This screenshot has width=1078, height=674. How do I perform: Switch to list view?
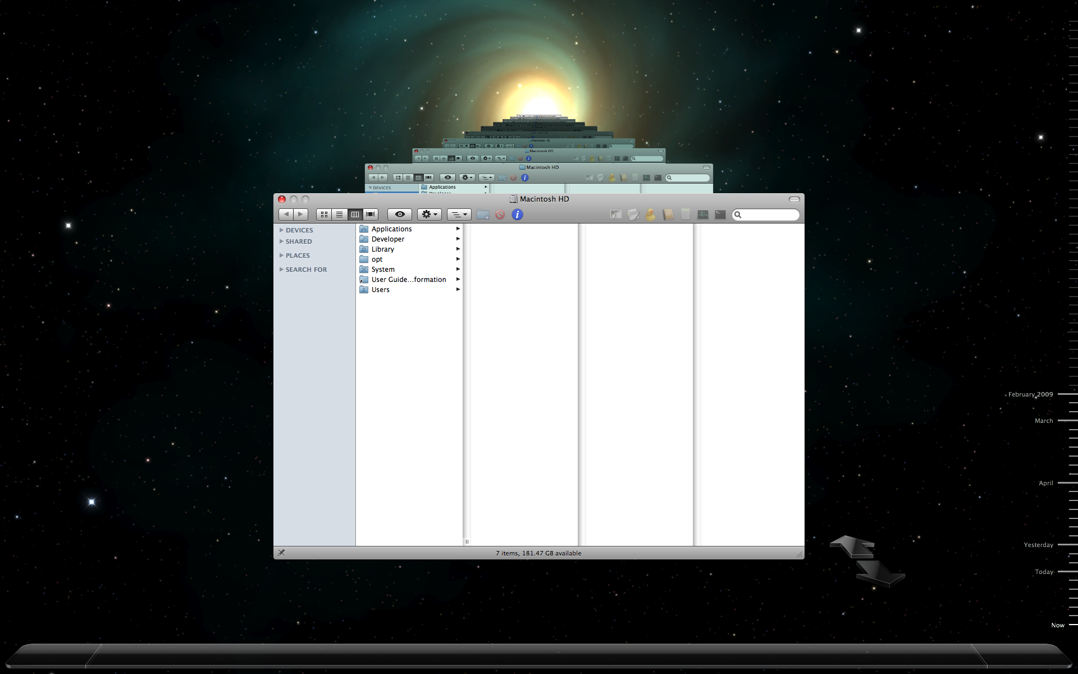click(x=339, y=215)
